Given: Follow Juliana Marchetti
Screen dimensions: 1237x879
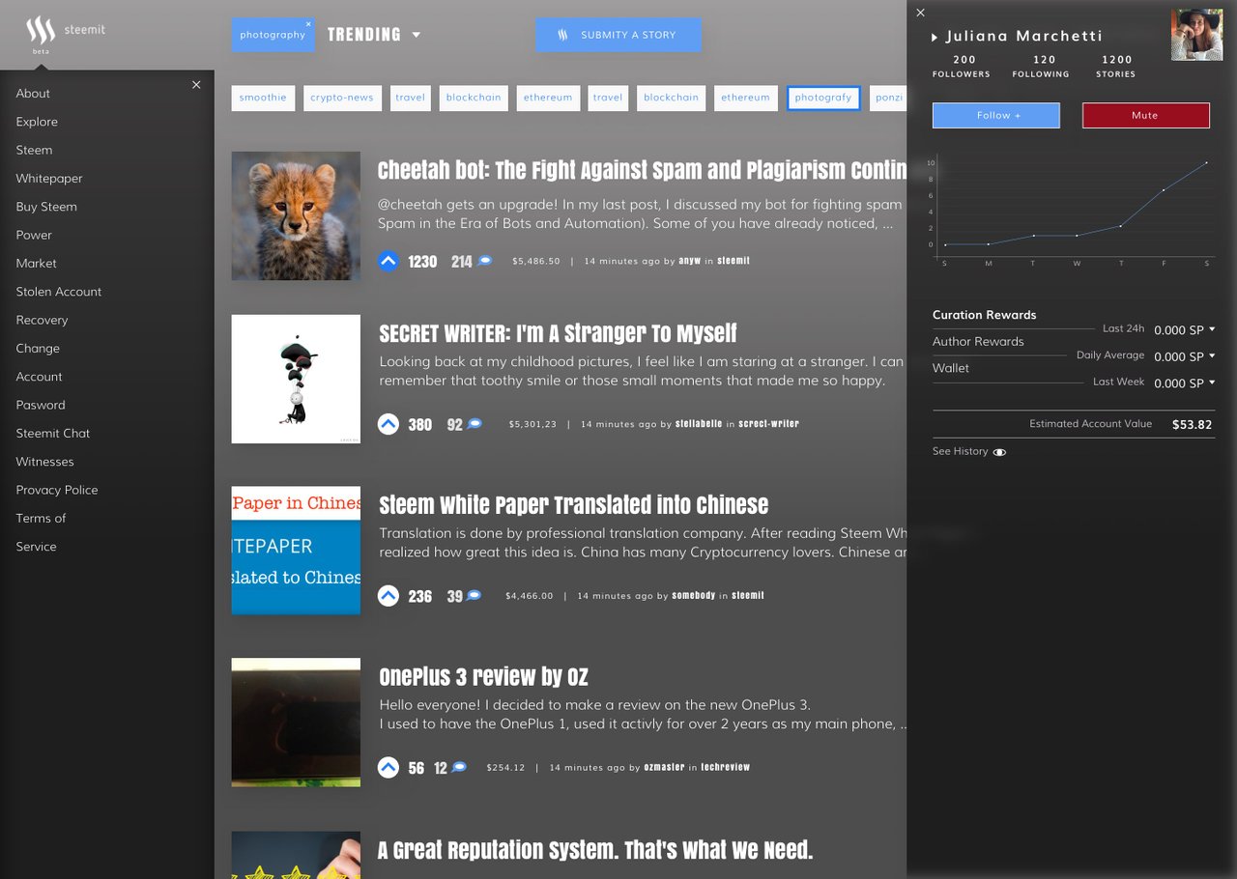Looking at the screenshot, I should point(996,115).
